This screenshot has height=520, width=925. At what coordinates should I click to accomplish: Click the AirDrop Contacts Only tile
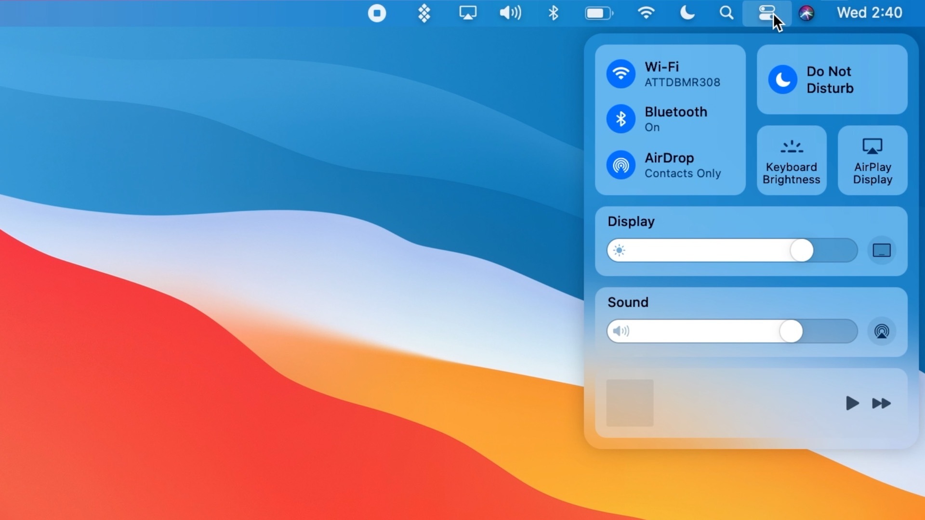coord(670,165)
